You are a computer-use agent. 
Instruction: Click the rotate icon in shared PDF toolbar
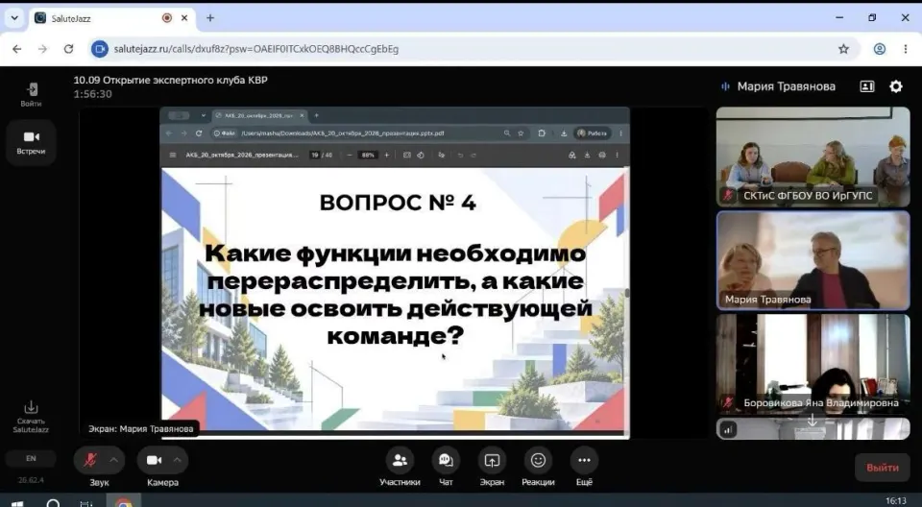(421, 156)
